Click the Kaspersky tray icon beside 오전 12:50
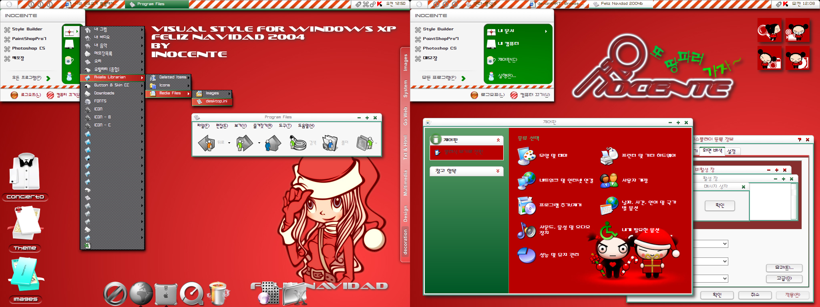Image resolution: width=820 pixels, height=307 pixels. (379, 4)
